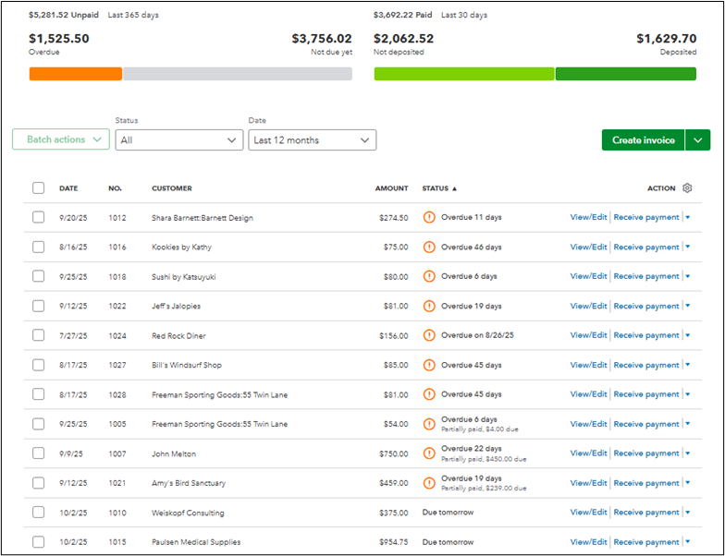The height and width of the screenshot is (556, 725).
Task: Open Batch actions dropdown menu
Action: [61, 139]
